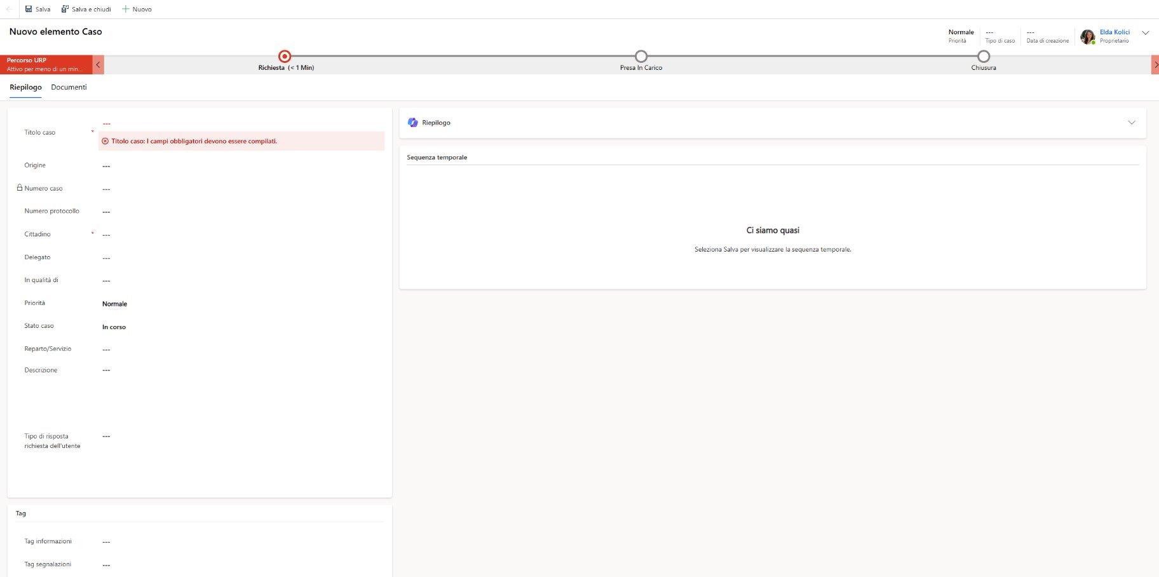Click the Copilot Riepilogo icon
This screenshot has height=577, width=1159.
click(413, 123)
